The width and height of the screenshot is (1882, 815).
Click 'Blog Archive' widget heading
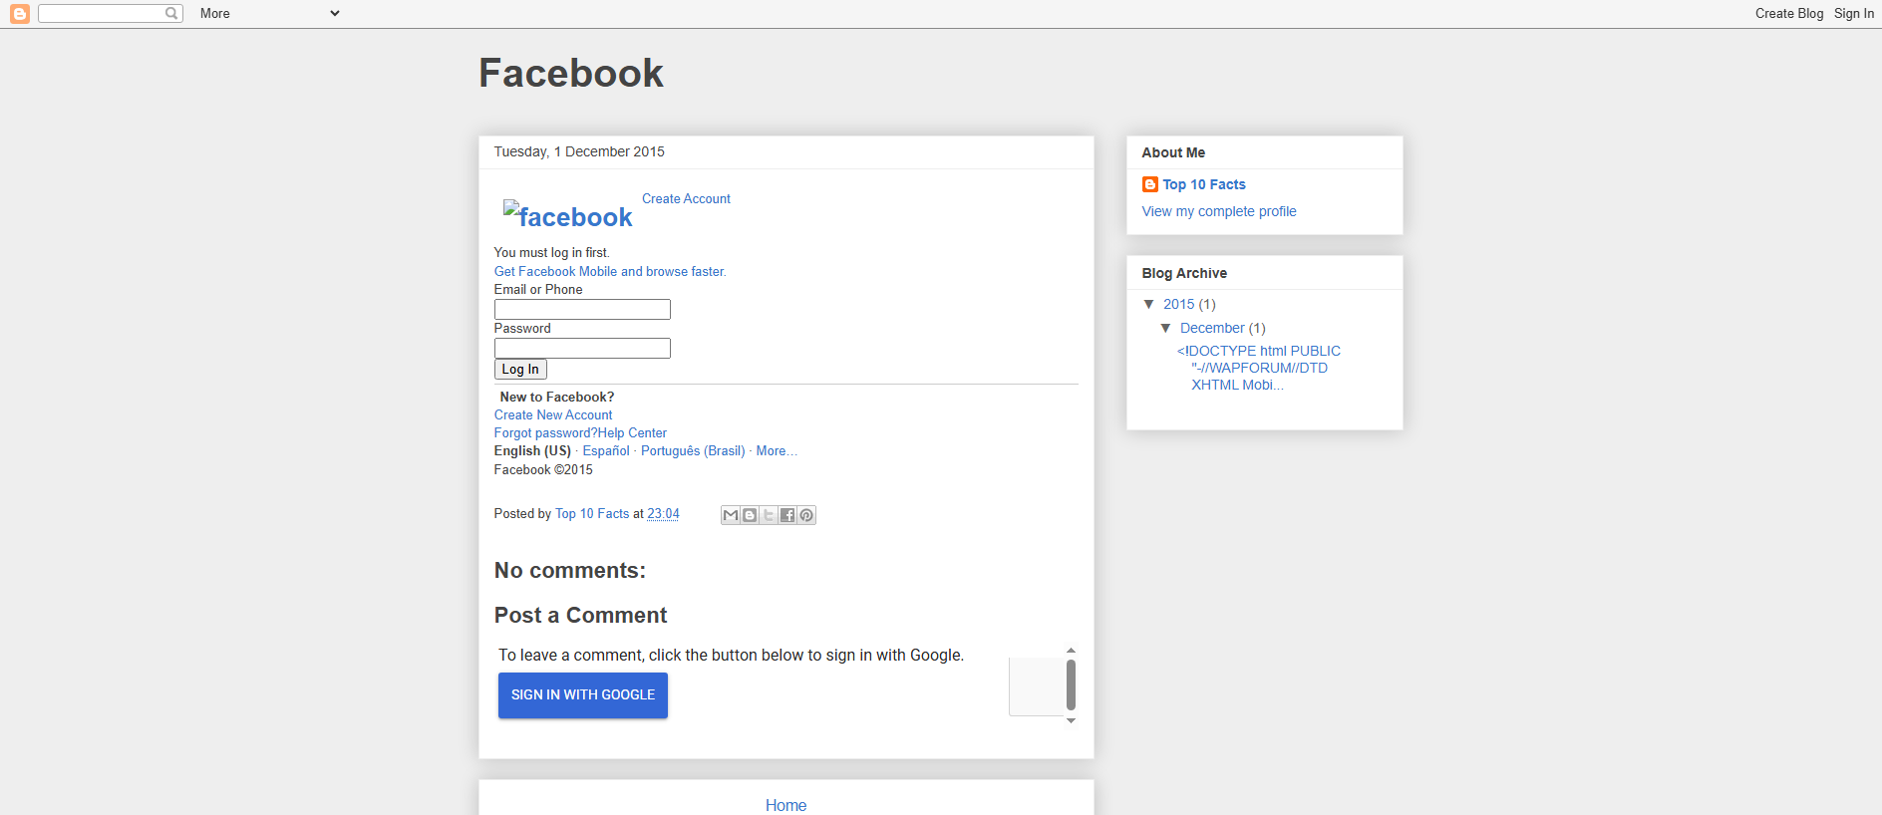click(1184, 273)
